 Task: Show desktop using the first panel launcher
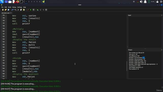(6, 2)
